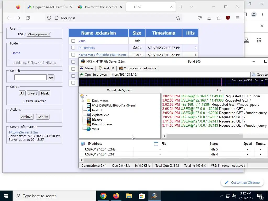
Task: Click the Windows Start button
Action: 6,196
